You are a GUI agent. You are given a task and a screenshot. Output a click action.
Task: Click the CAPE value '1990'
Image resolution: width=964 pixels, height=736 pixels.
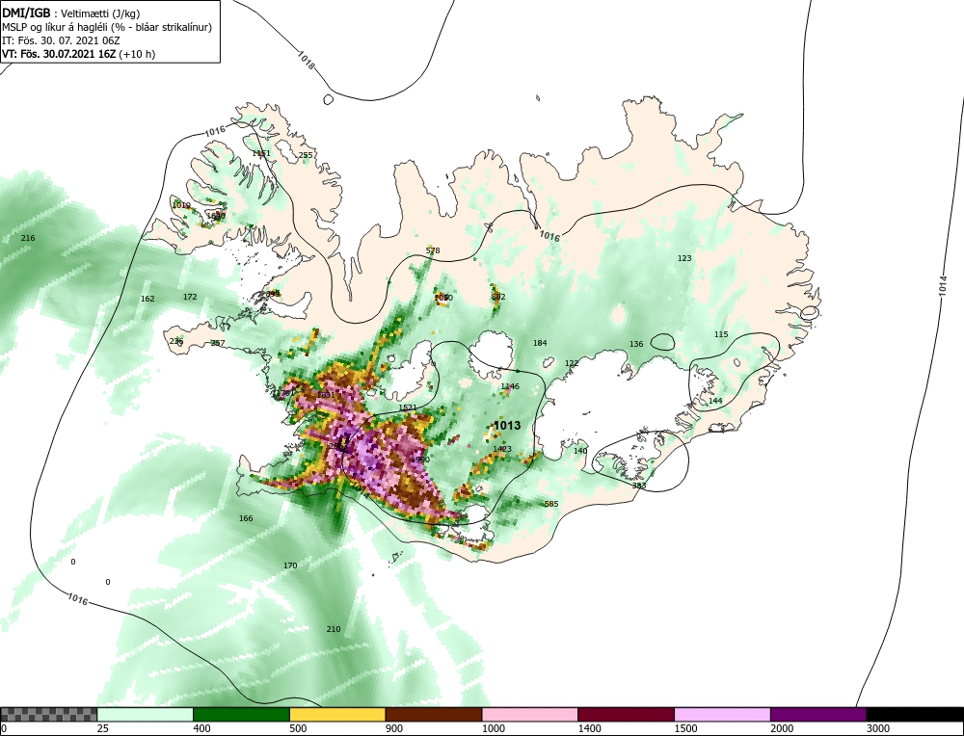(x=420, y=460)
